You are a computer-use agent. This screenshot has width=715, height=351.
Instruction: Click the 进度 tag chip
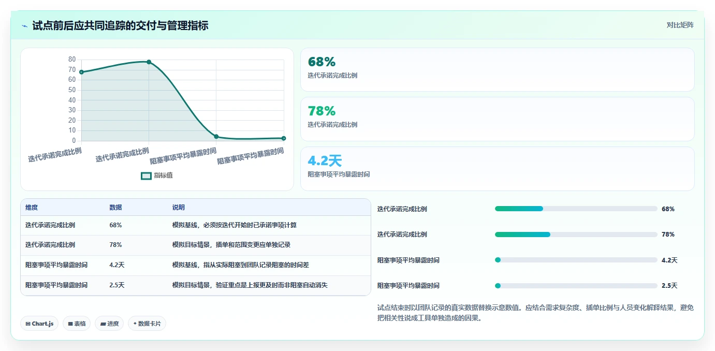tap(109, 324)
